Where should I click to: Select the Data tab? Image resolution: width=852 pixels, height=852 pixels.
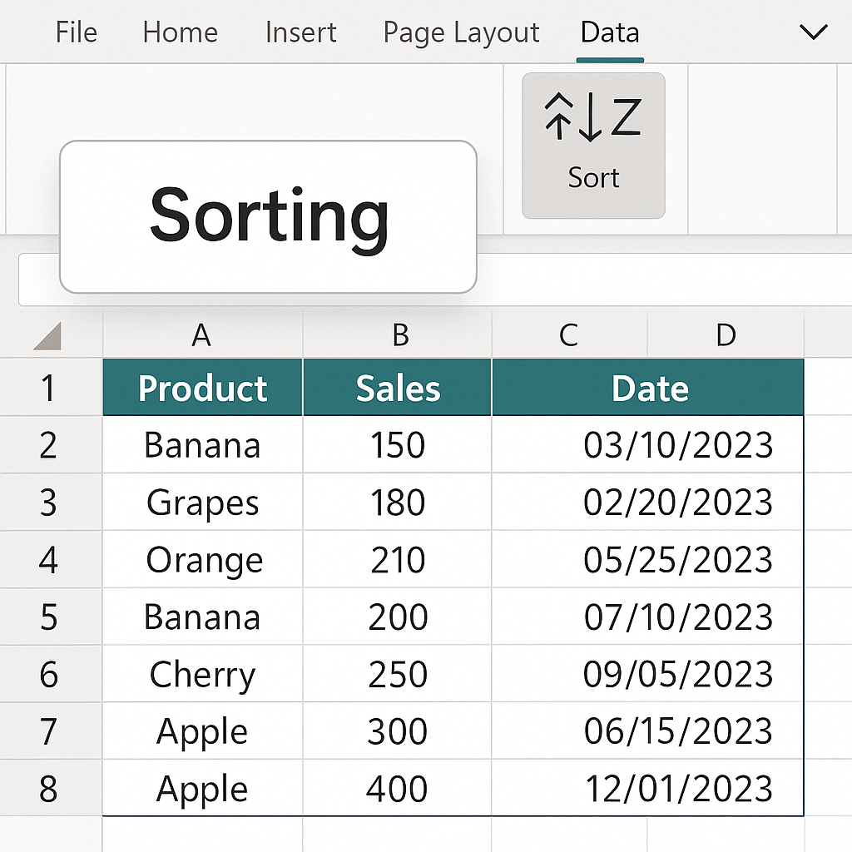click(610, 33)
